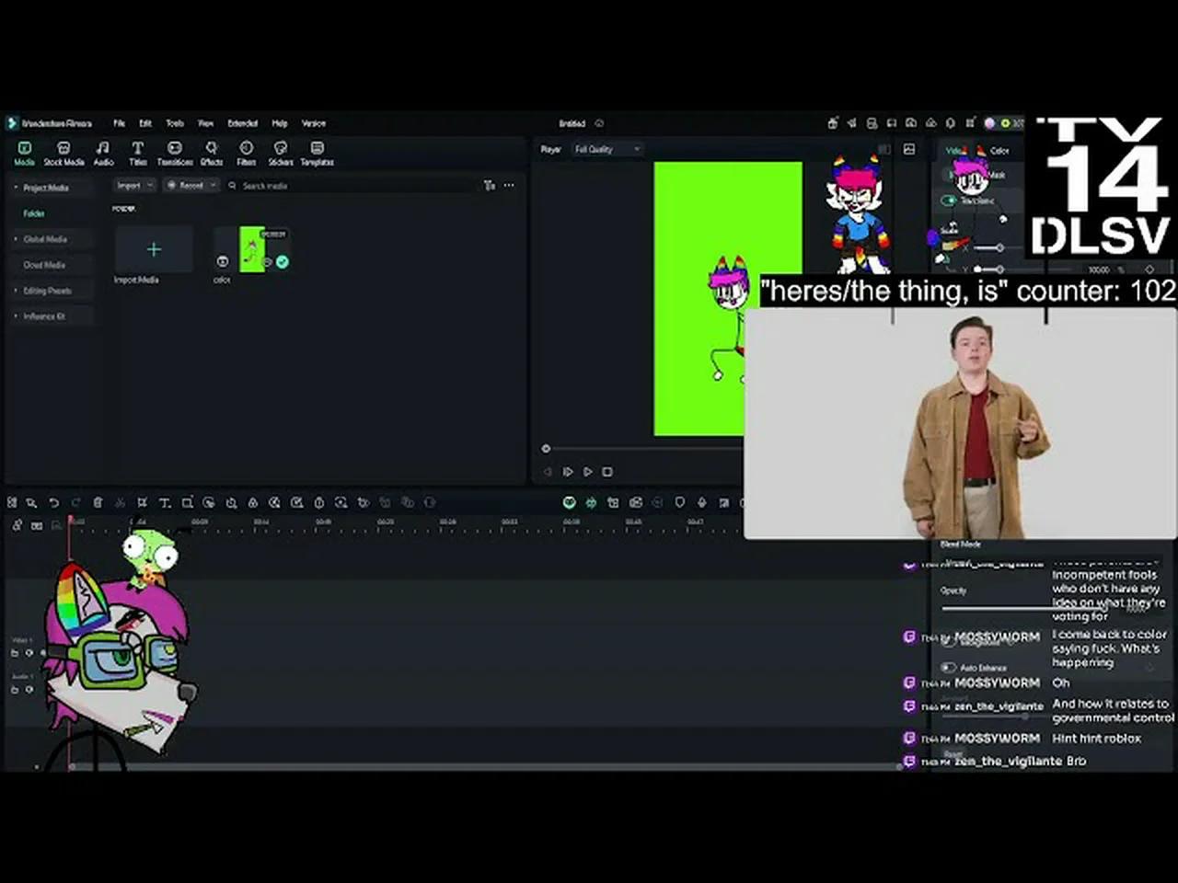1178x883 pixels.
Task: Expand the Editing Presets section
Action: point(15,291)
